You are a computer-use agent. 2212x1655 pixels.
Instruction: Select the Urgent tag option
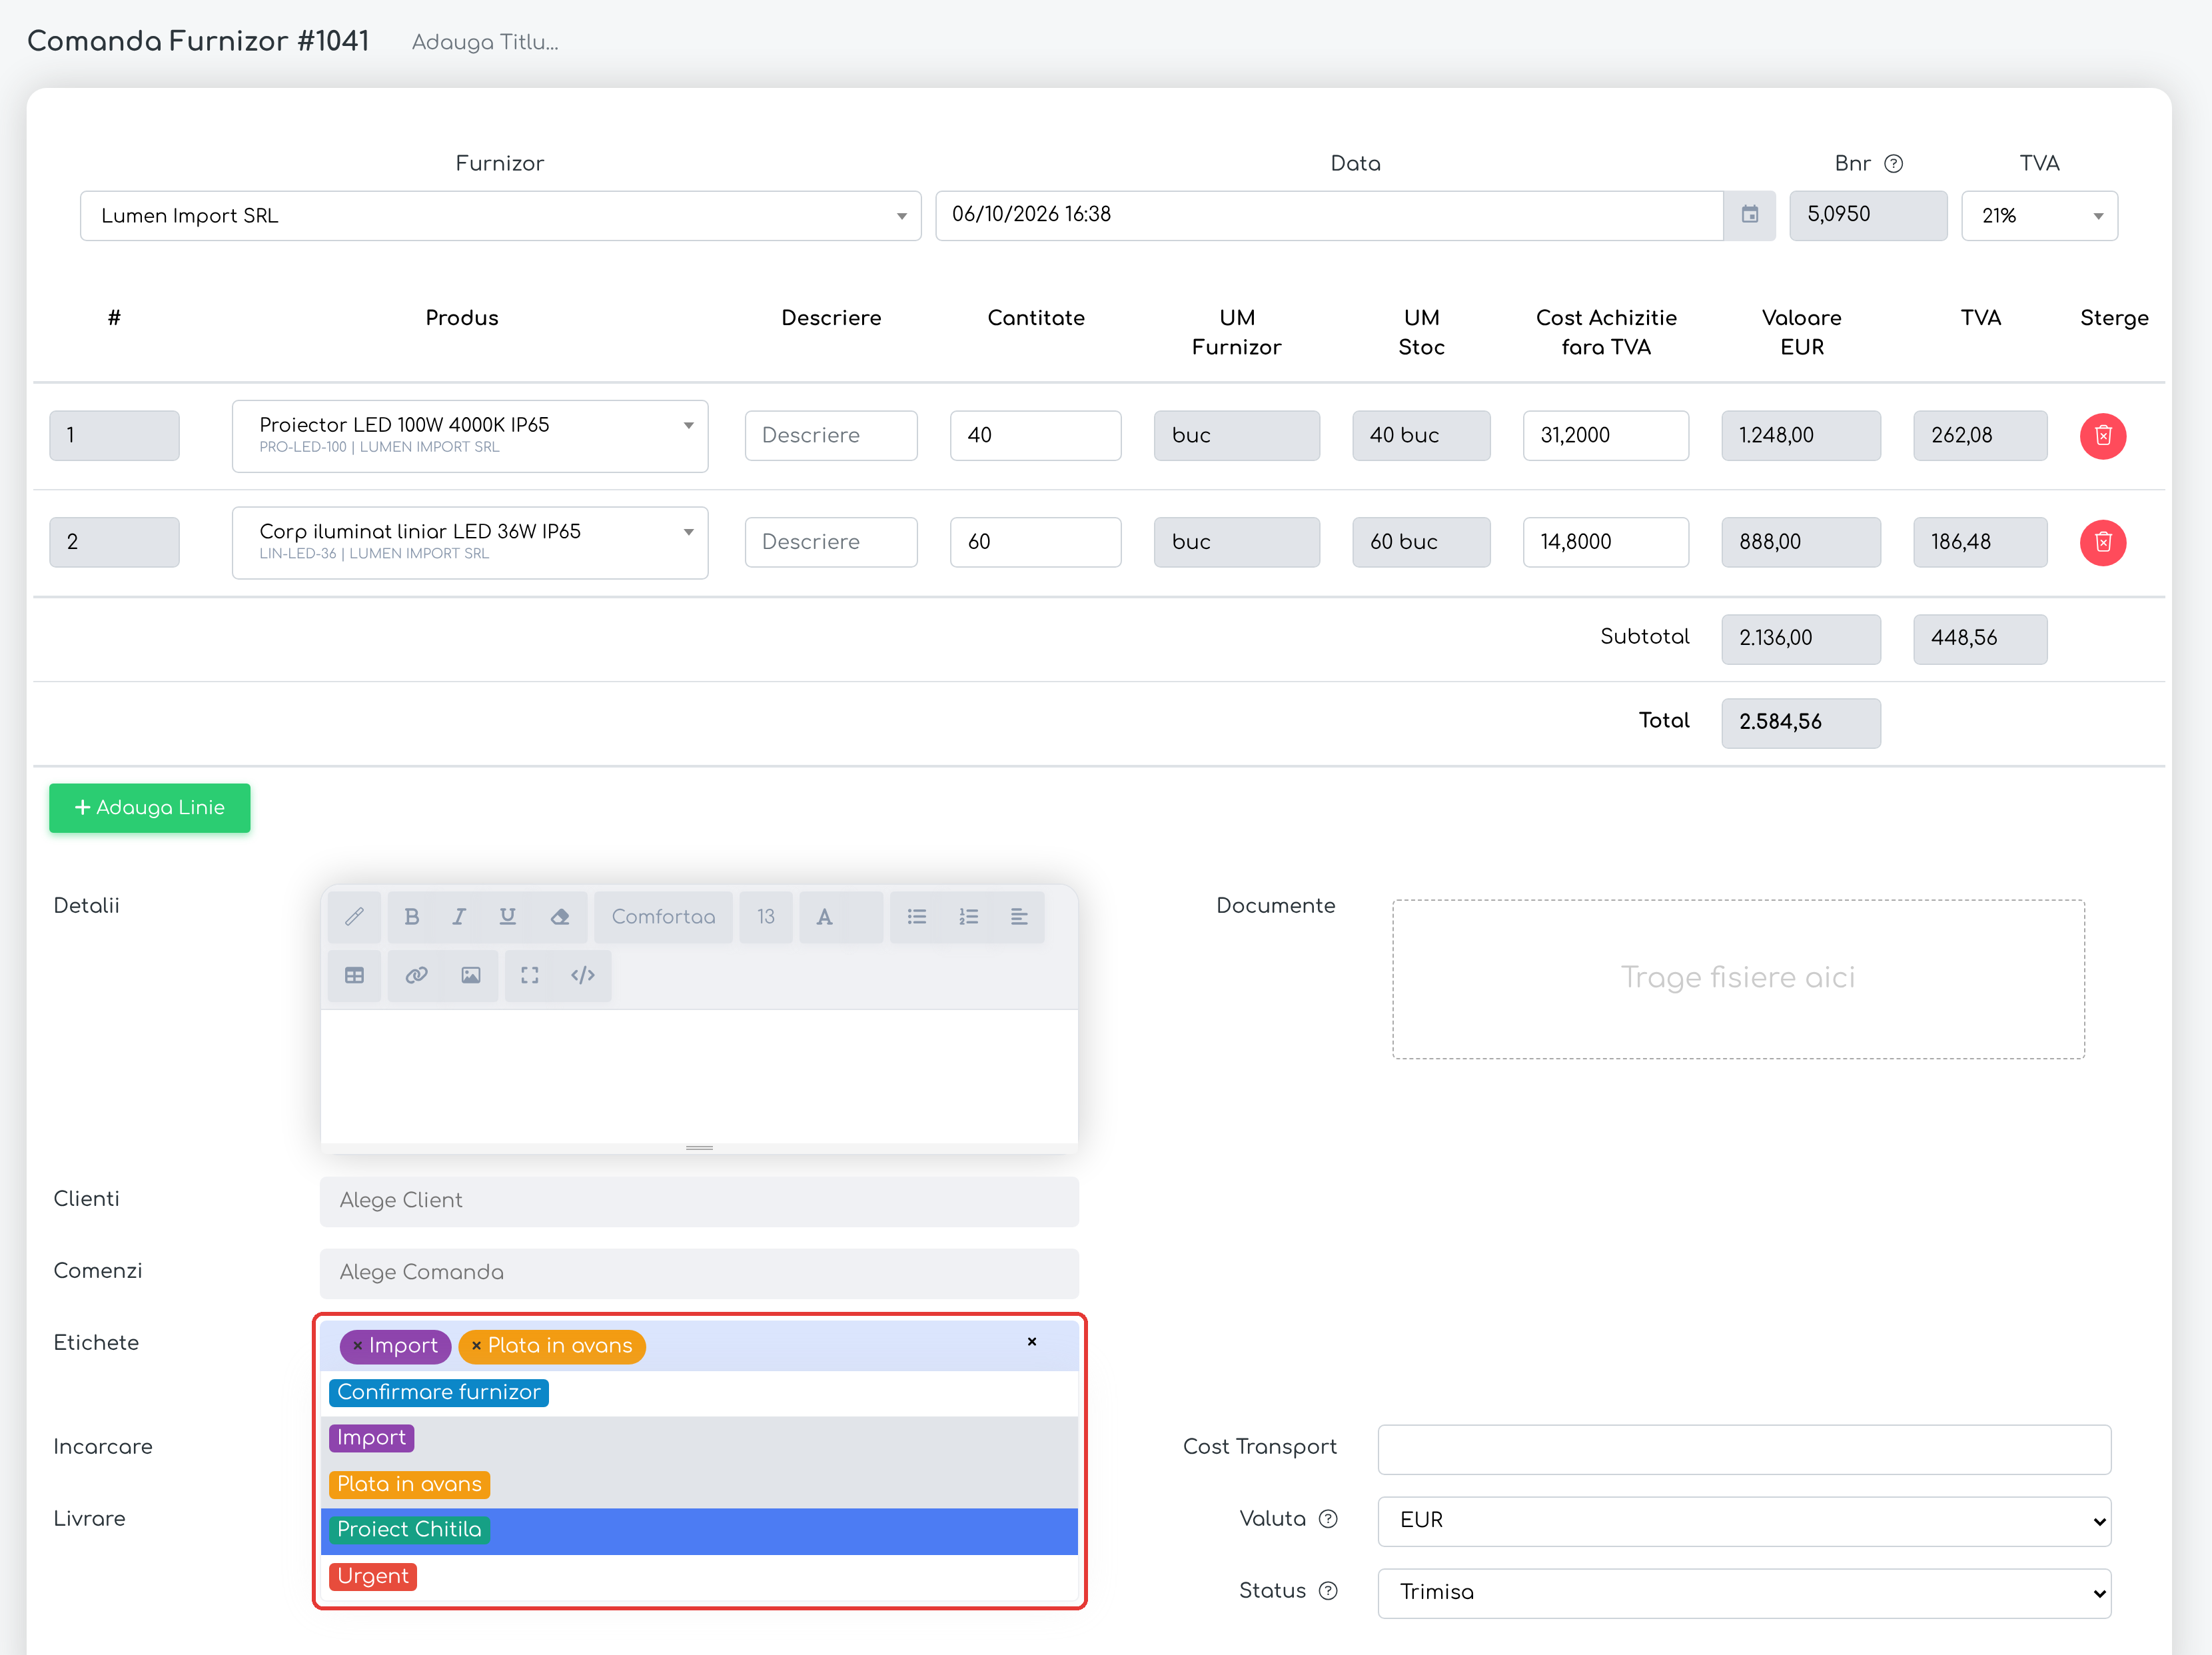699,1576
